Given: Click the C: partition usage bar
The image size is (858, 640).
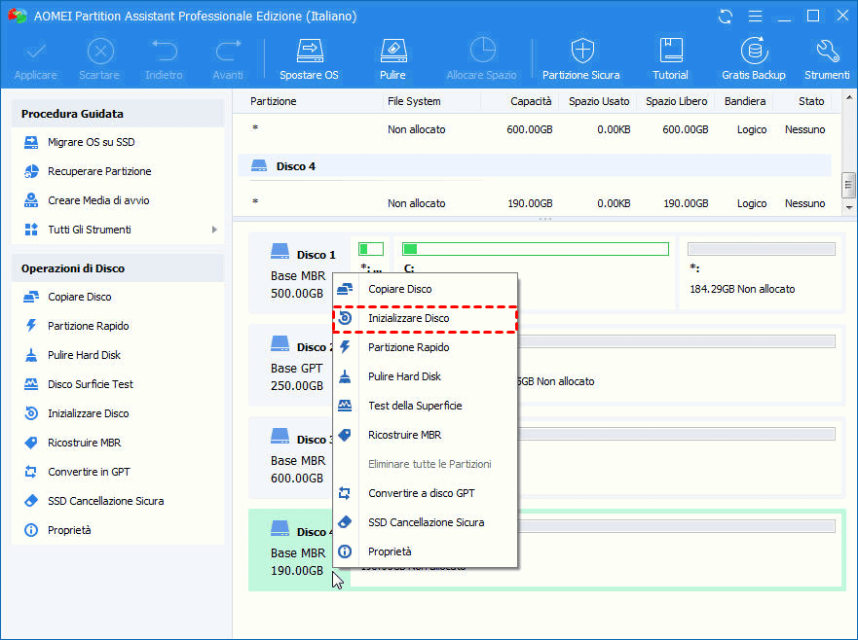Looking at the screenshot, I should (536, 249).
